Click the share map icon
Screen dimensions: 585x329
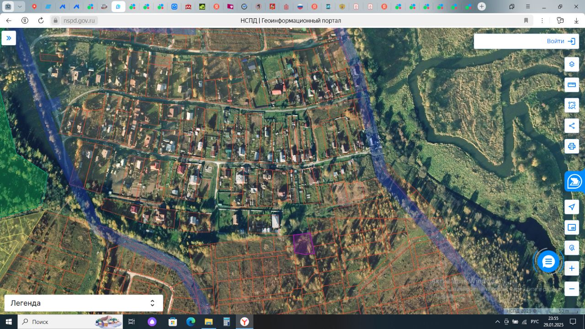click(x=571, y=126)
